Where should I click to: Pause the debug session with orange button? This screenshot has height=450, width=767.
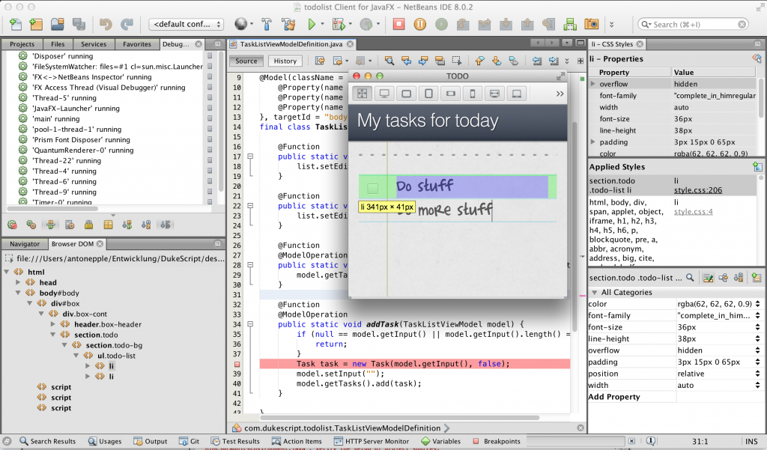pos(419,24)
